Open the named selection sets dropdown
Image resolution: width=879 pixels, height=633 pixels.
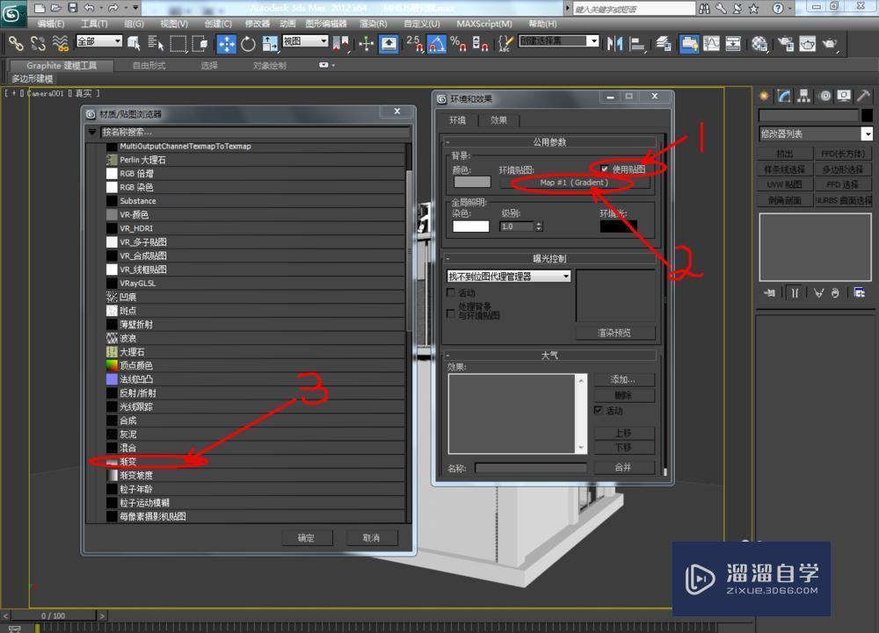coord(594,40)
